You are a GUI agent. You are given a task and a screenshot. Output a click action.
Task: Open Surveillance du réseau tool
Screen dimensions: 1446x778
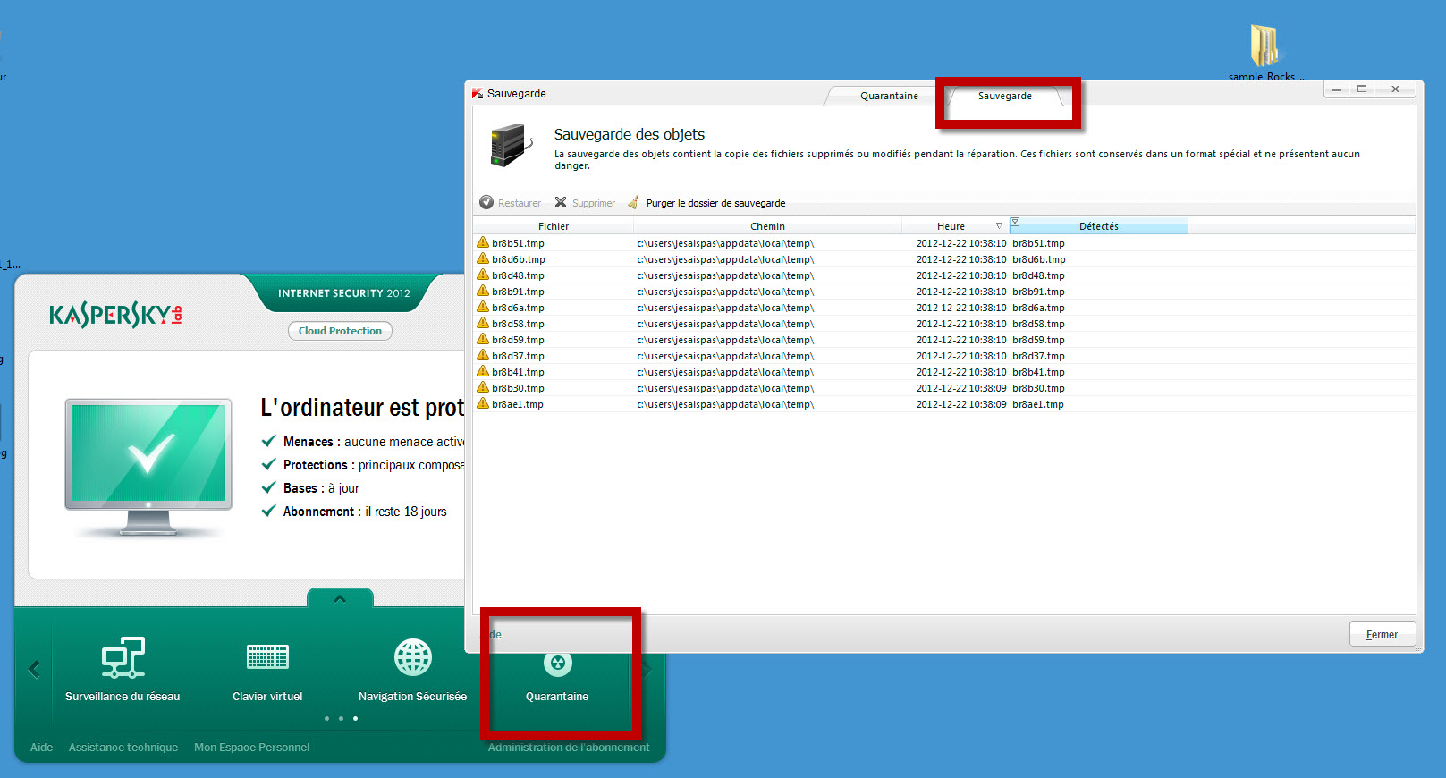(x=123, y=669)
